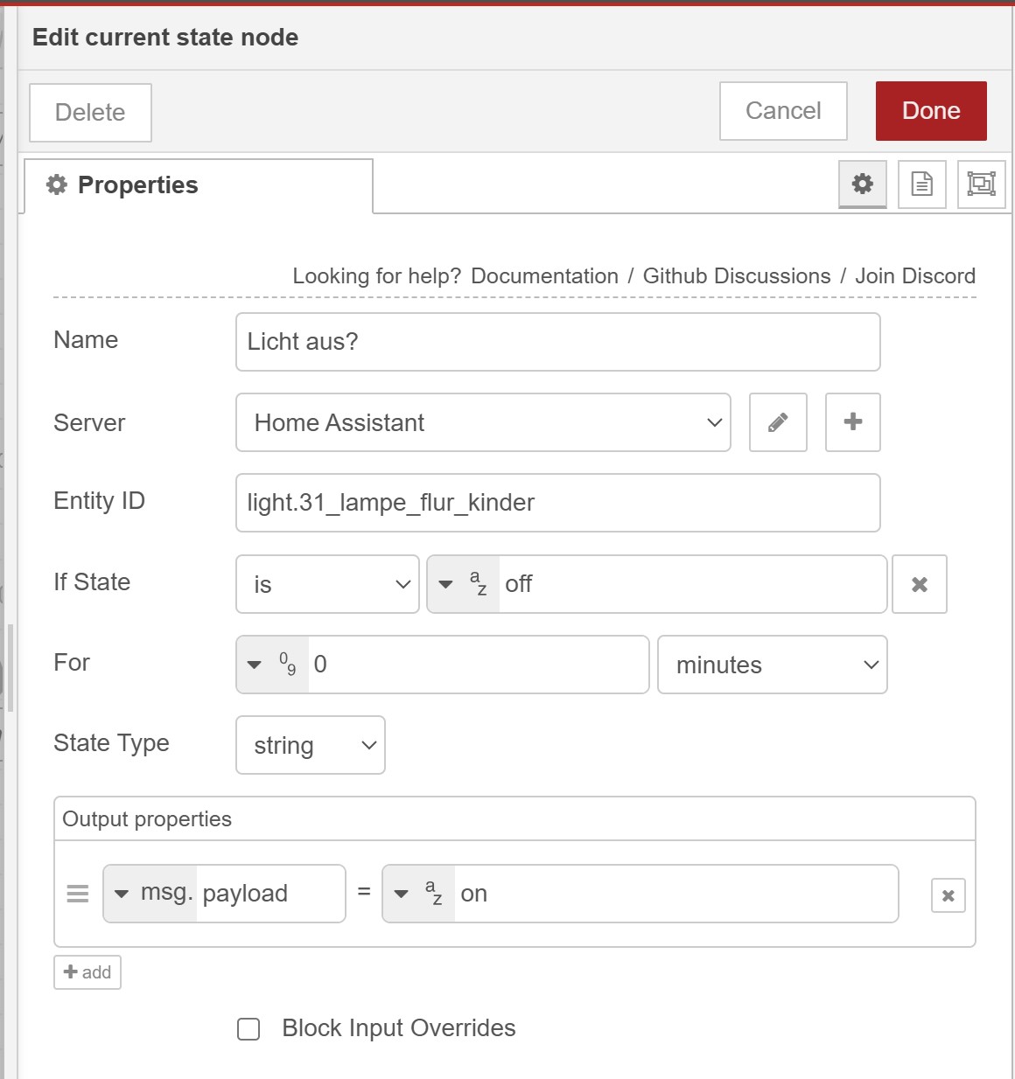Clear If State condition with X icon

919,584
